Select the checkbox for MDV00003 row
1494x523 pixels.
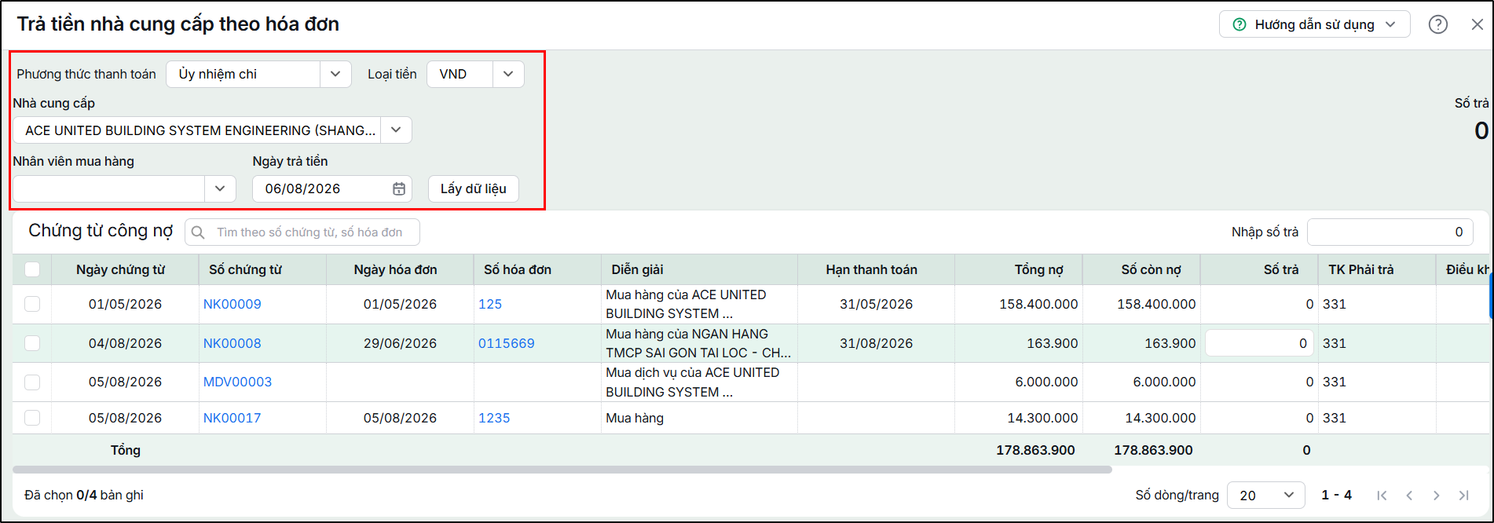click(32, 382)
